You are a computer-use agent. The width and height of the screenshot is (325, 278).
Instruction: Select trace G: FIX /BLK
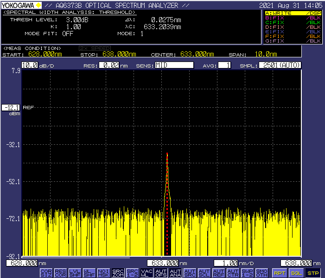click(x=293, y=41)
